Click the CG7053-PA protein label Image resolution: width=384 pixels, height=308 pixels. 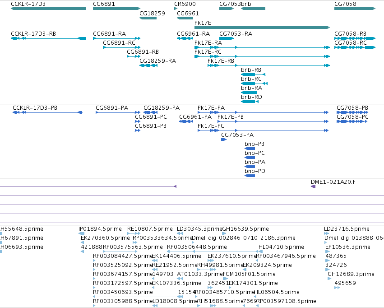coord(237,135)
